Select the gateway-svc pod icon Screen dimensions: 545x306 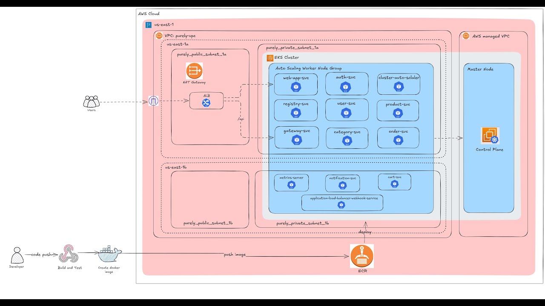click(296, 140)
